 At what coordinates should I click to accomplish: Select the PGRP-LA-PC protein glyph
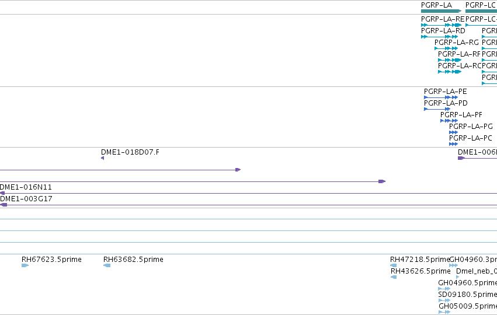[x=454, y=144]
